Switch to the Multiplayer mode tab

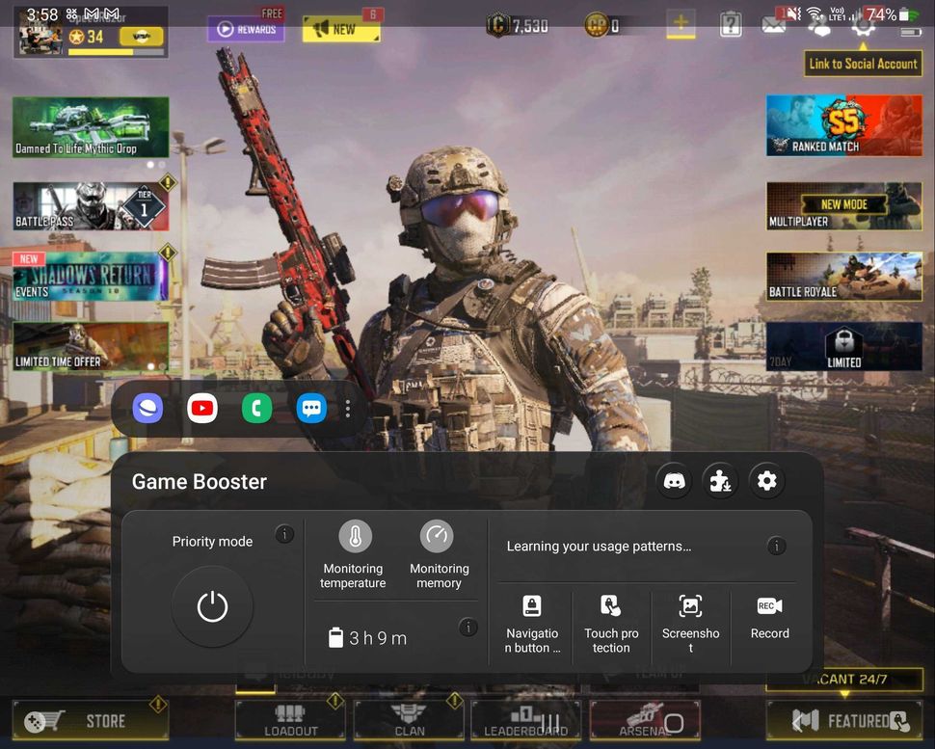coord(843,206)
